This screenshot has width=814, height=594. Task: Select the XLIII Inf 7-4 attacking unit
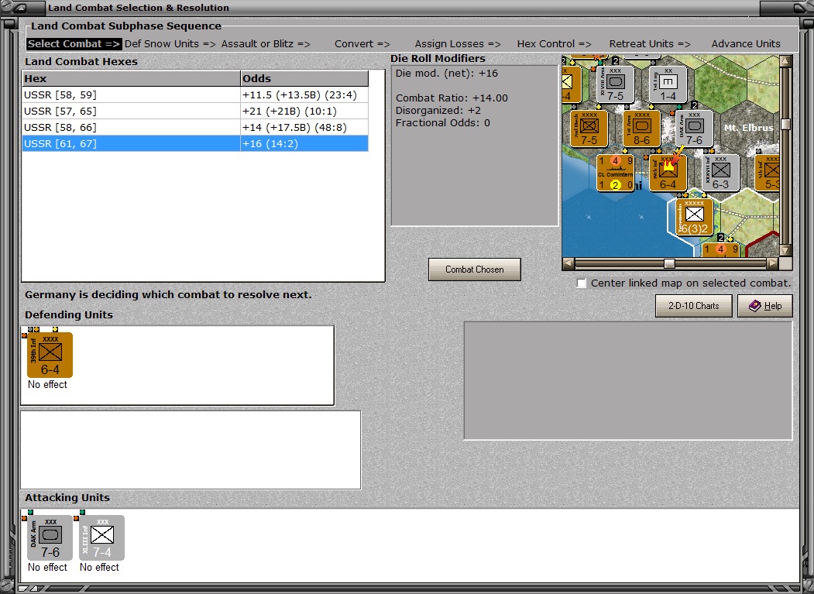coord(101,537)
